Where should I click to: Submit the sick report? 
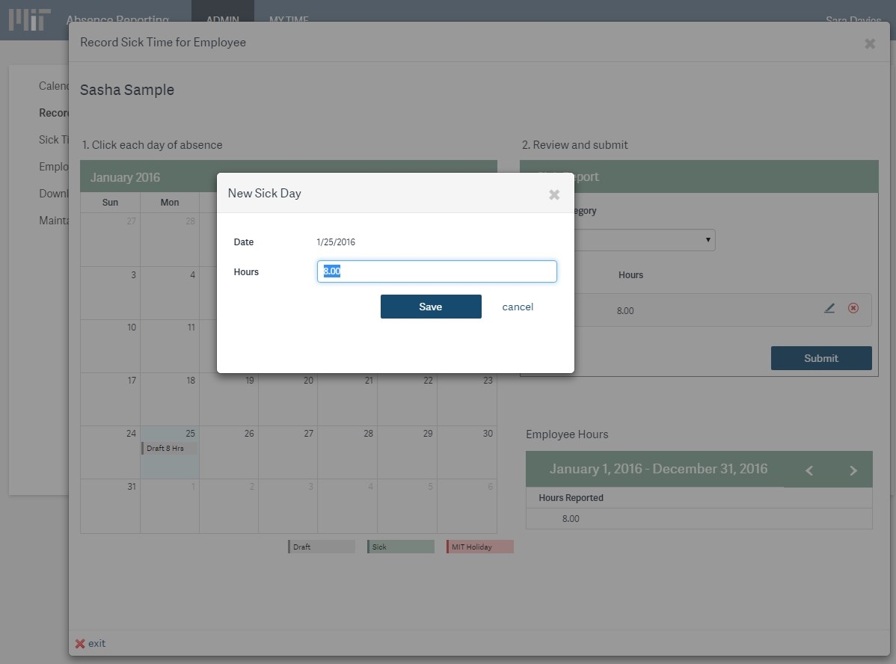click(821, 358)
